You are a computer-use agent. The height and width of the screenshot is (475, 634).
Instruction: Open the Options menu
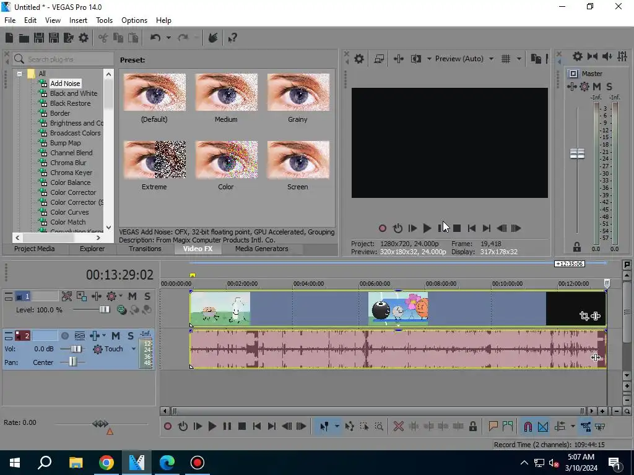(134, 20)
